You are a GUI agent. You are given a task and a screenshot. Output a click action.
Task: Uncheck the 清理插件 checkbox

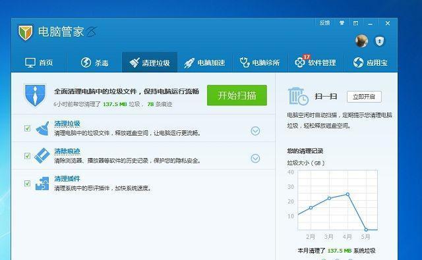coord(27,183)
